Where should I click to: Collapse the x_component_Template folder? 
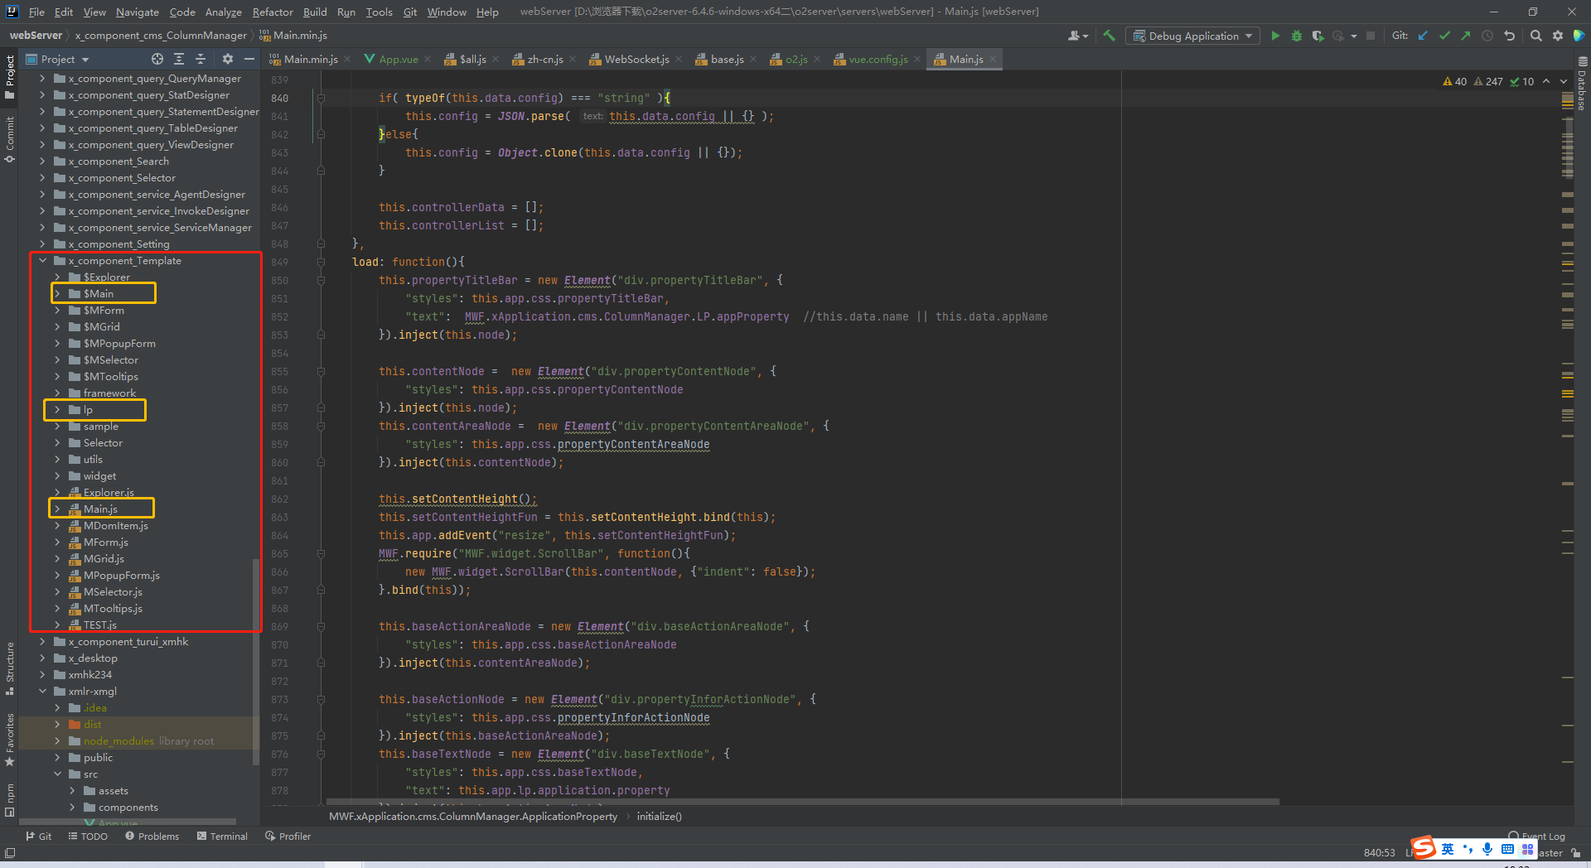point(42,261)
